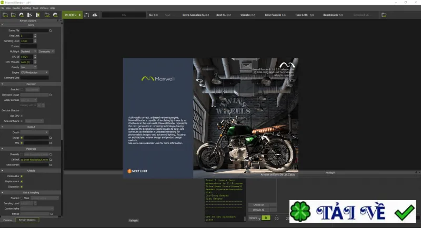Click the cloud upload render icon
The image size is (421, 228).
95,15
